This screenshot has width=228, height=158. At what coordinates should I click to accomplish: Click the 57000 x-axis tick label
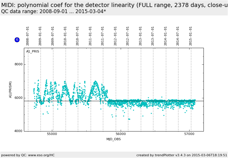189,134
